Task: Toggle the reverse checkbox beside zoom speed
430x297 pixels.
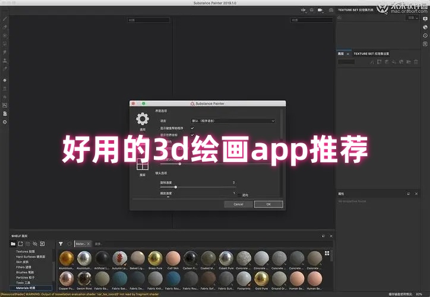Action: click(x=239, y=195)
